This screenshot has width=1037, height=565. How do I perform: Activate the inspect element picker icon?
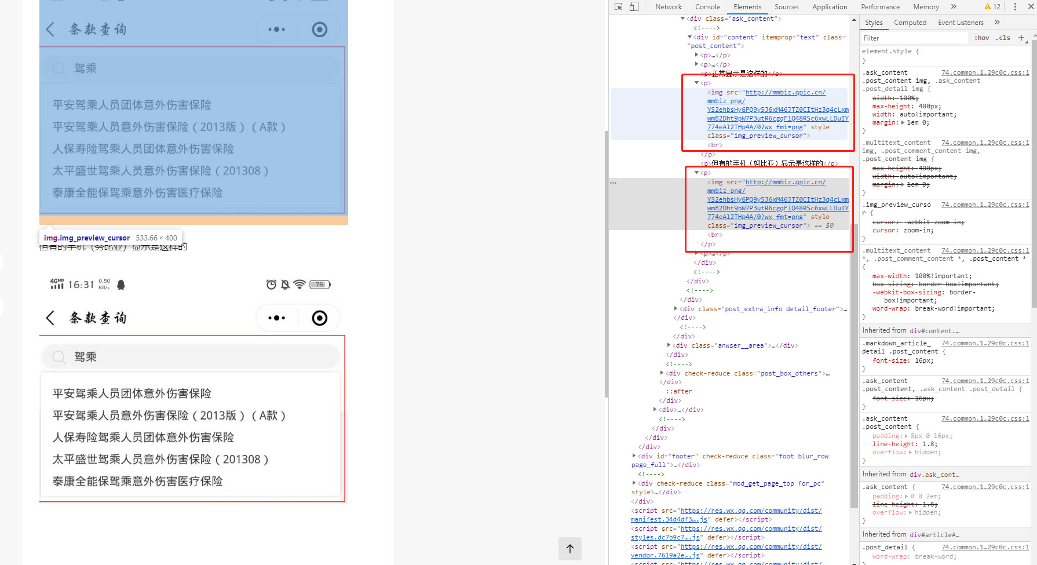coord(618,7)
